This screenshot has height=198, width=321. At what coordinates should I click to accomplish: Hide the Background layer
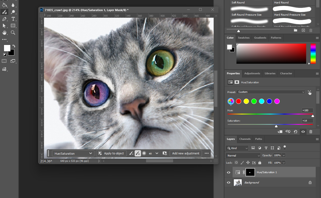(x=228, y=182)
